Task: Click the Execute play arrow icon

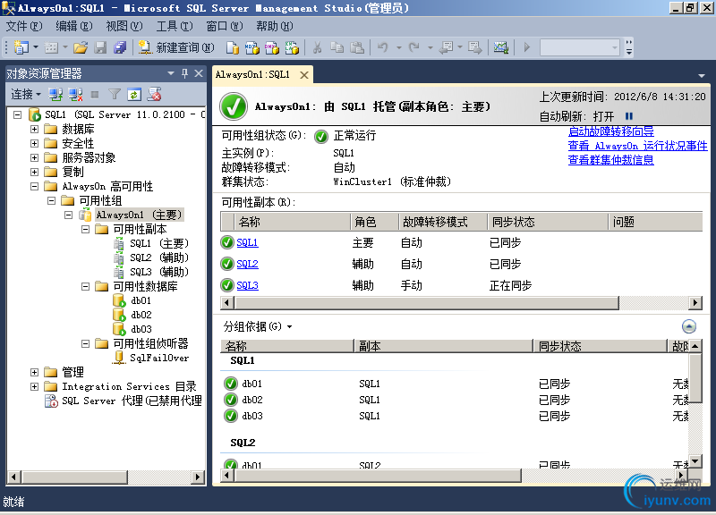Action: tap(527, 47)
